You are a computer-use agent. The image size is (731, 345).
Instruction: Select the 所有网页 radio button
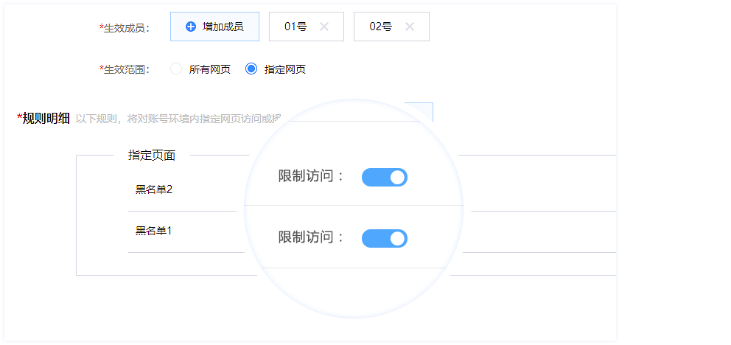click(176, 69)
